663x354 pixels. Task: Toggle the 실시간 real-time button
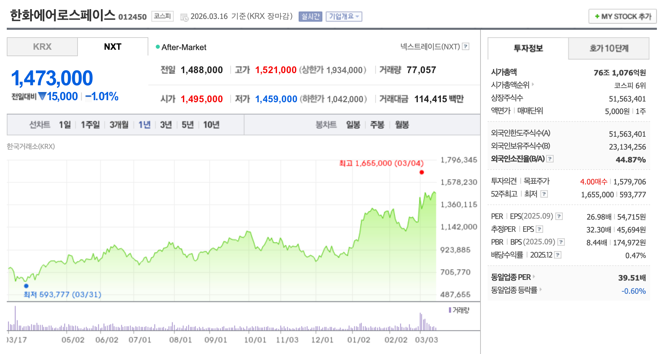pyautogui.click(x=311, y=16)
